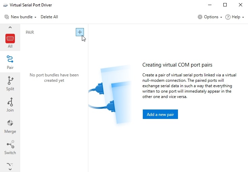Maximize the Virtual Serial Port Driver window
This screenshot has height=172, width=248.
tap(225, 5)
